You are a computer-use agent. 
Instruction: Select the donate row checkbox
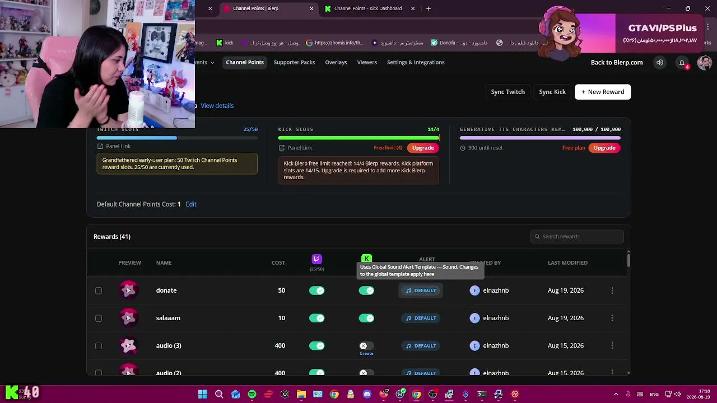point(99,290)
